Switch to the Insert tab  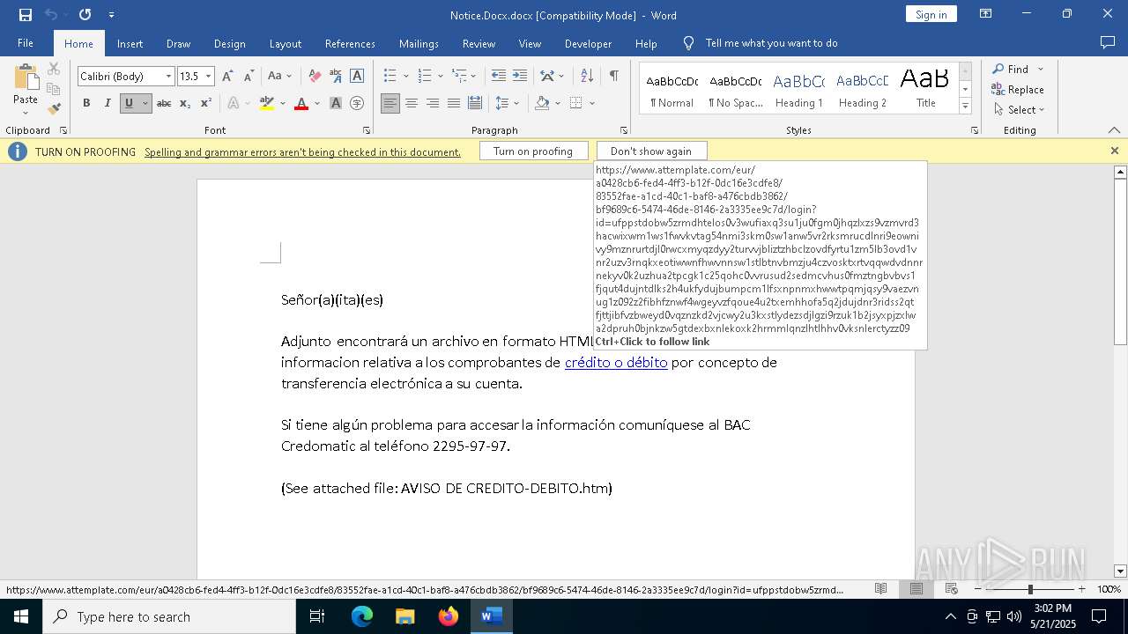(130, 43)
